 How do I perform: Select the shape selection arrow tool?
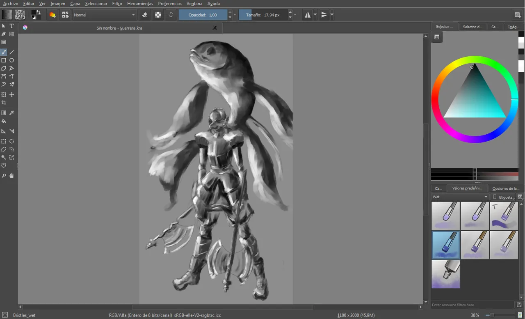tap(4, 26)
